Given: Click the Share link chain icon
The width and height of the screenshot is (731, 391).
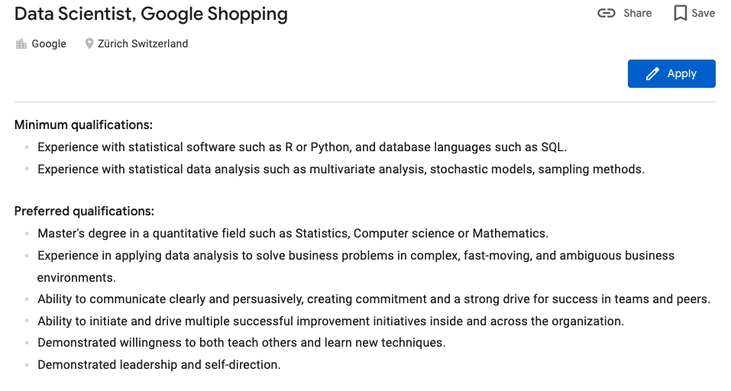Looking at the screenshot, I should point(606,13).
